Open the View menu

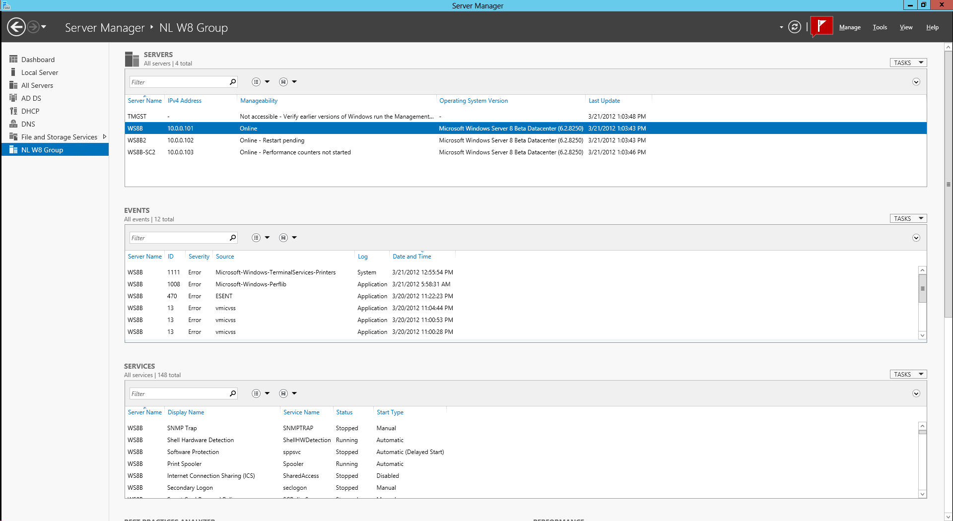[x=906, y=27]
